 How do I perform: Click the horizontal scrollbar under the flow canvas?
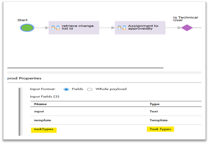85,68
